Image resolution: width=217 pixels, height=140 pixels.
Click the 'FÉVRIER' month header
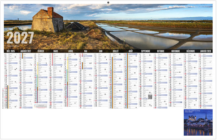(41, 51)
